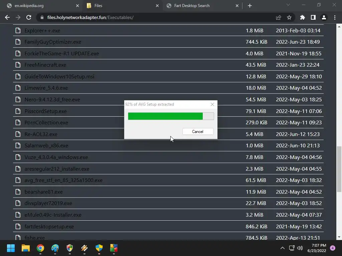Viewport: 342px width, 256px height.
Task: Click the file icon beside Explorer++.exe
Action: coord(18,30)
